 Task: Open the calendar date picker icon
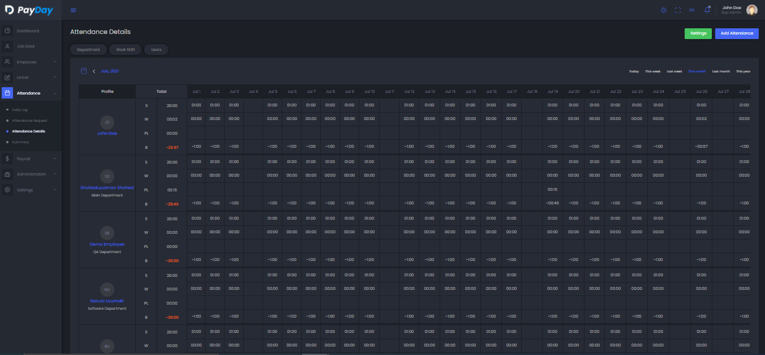coord(84,71)
